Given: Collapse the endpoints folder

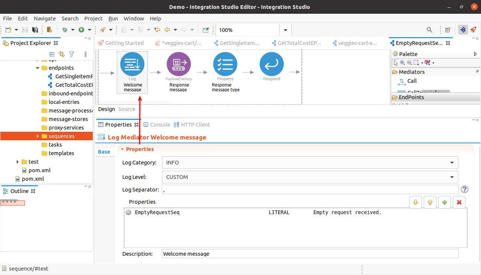Looking at the screenshot, I should click(x=38, y=68).
